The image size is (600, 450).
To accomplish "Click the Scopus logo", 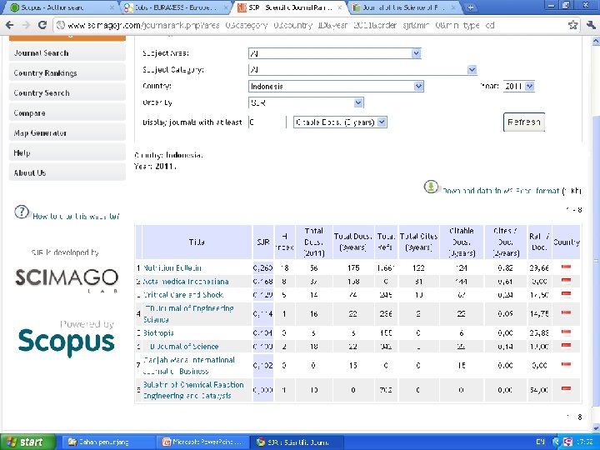I will (67, 342).
